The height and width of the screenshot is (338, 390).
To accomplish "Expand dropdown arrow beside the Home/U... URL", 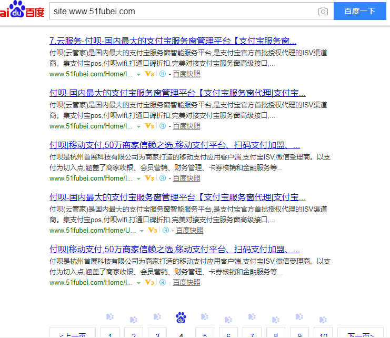I will (x=142, y=231).
